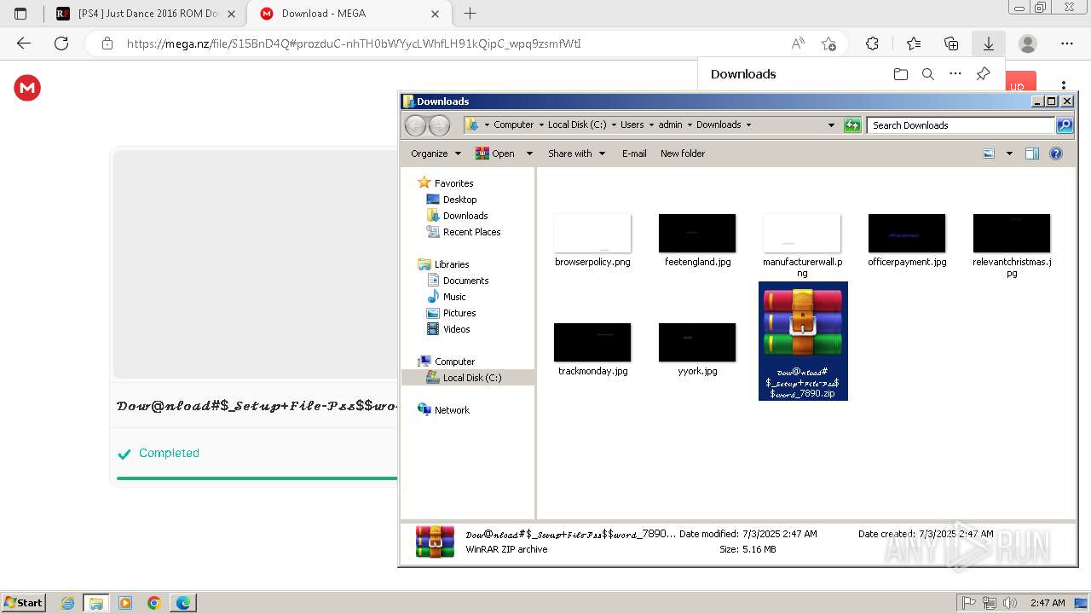
Task: Click Search Downloads field
Action: [961, 125]
